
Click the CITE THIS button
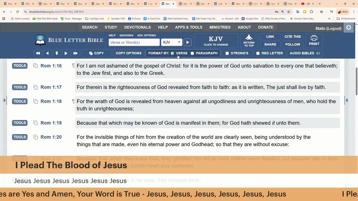point(293,37)
